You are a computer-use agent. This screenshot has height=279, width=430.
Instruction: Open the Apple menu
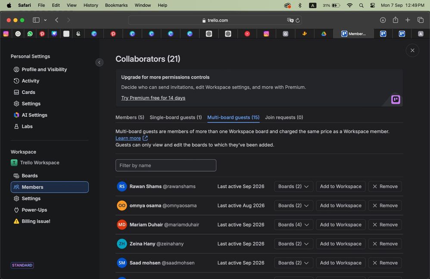click(x=9, y=5)
